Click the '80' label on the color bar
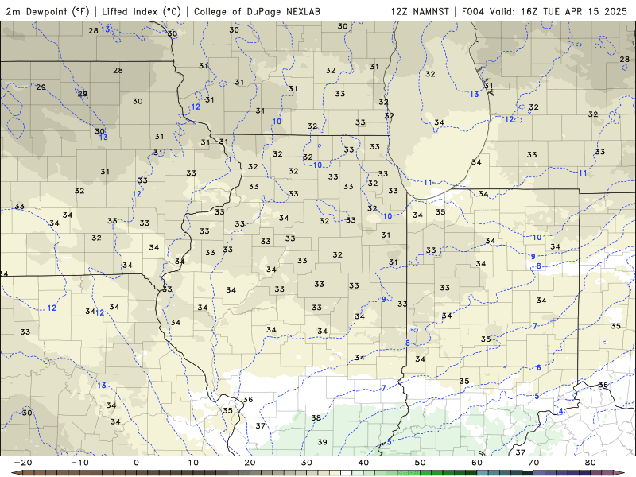The height and width of the screenshot is (477, 636). pyautogui.click(x=591, y=463)
